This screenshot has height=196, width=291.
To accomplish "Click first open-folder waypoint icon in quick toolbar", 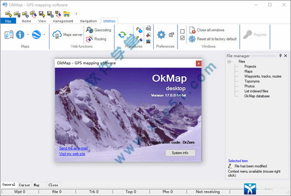I will tap(8, 14).
